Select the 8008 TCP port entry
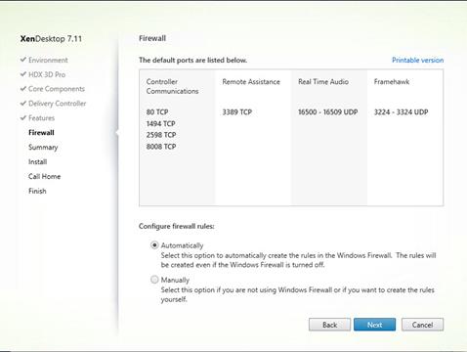 tap(161, 147)
